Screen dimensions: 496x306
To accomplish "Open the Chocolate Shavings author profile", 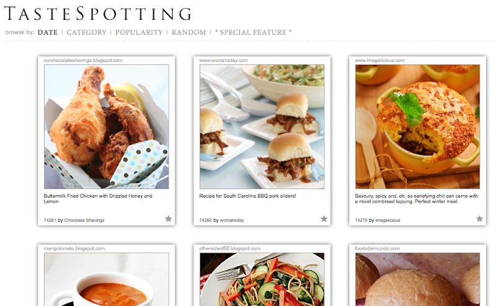I will click(84, 220).
